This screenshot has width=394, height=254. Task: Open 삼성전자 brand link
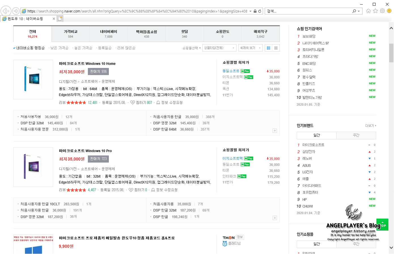(x=309, y=152)
